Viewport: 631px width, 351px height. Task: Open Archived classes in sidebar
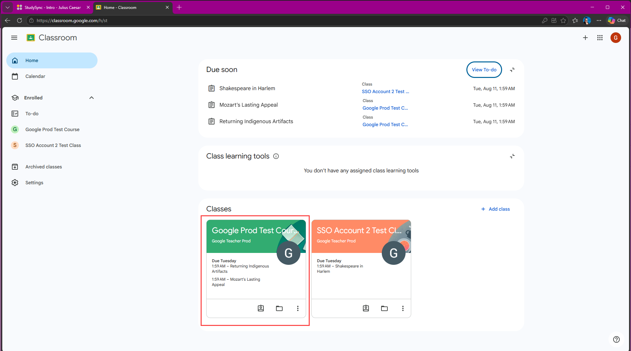[52, 167]
